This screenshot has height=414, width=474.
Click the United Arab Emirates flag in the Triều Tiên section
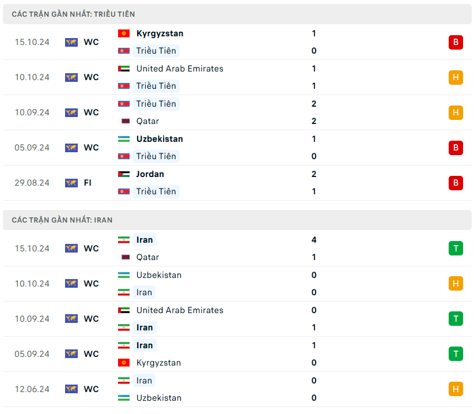[123, 69]
